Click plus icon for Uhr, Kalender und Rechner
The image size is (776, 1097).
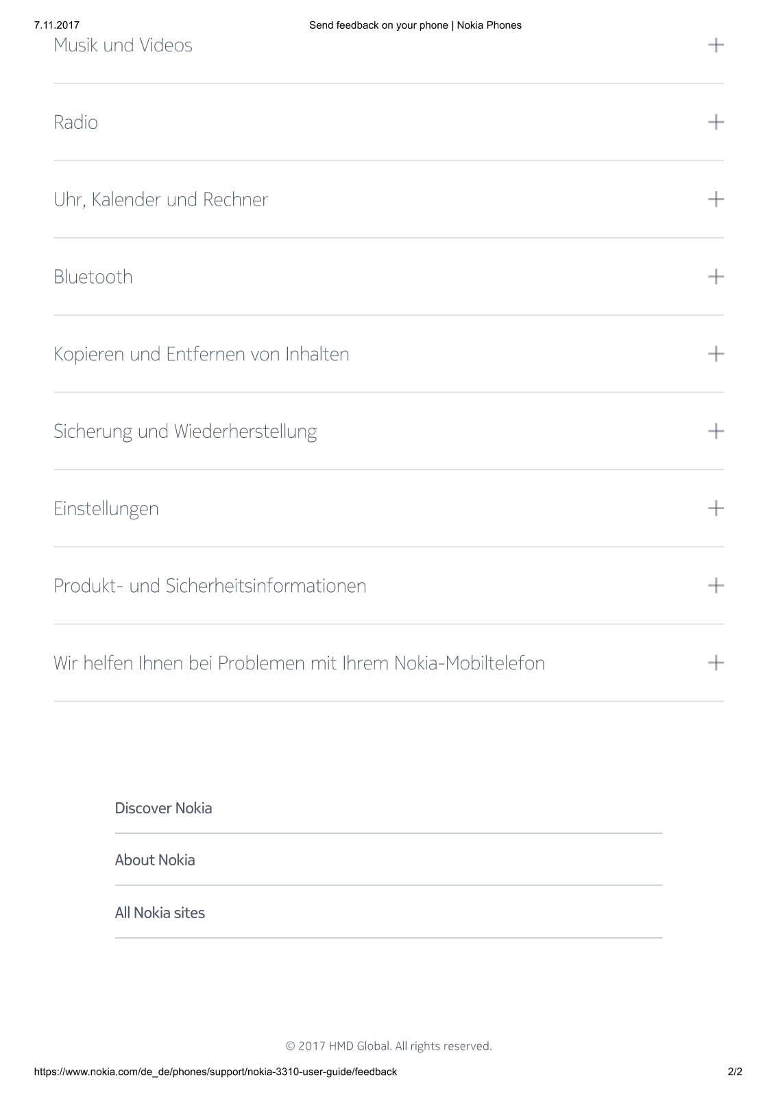[716, 199]
